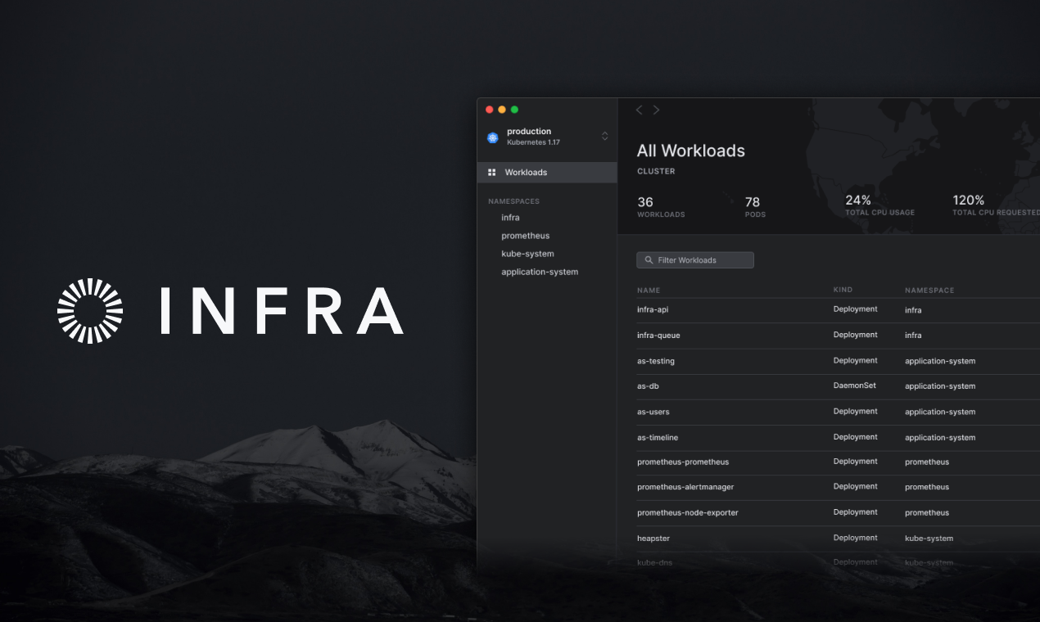The width and height of the screenshot is (1040, 622).
Task: Open the production cluster switcher
Action: coord(604,137)
